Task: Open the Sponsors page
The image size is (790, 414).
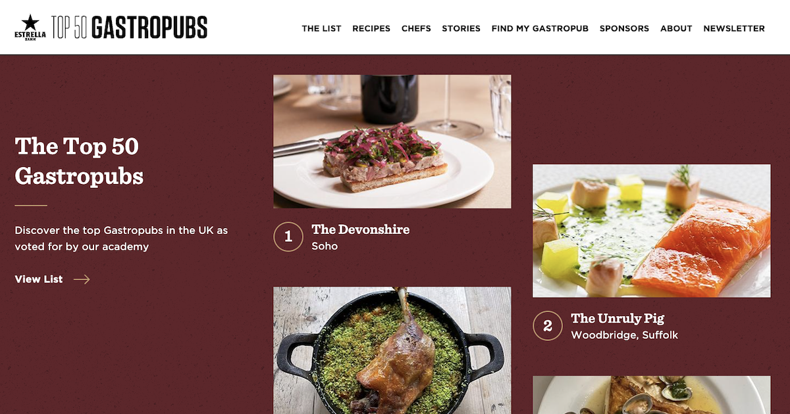Action: pyautogui.click(x=624, y=28)
